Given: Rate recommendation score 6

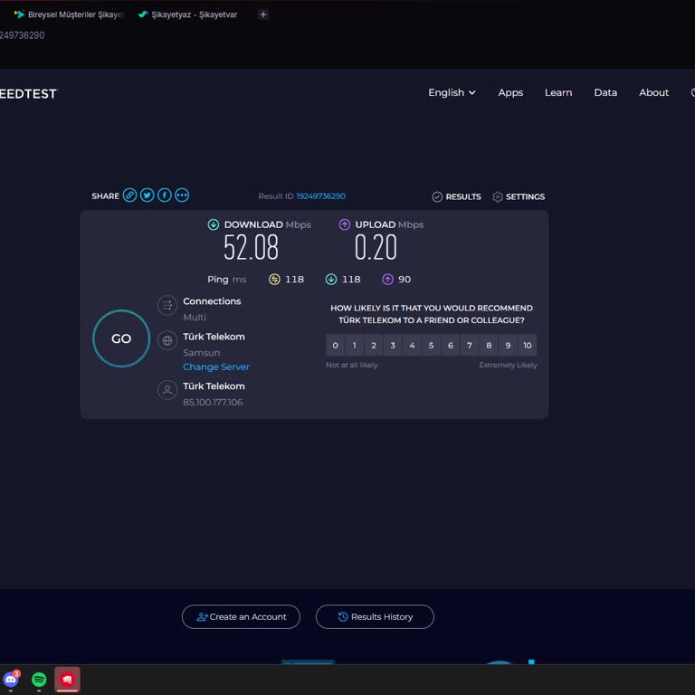Looking at the screenshot, I should 451,346.
